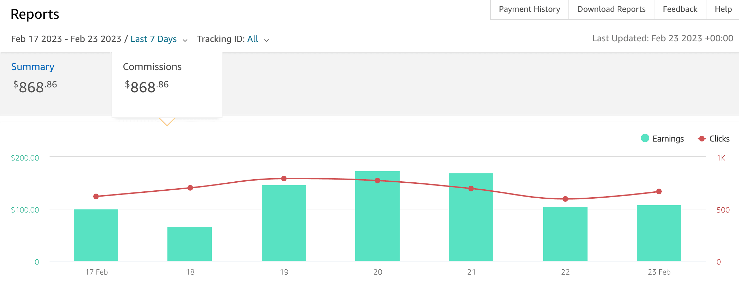Select the 18 Feb earnings bar

(190, 243)
